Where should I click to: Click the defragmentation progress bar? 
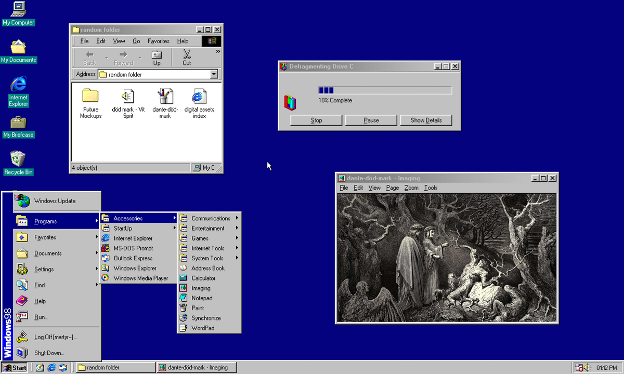(385, 90)
